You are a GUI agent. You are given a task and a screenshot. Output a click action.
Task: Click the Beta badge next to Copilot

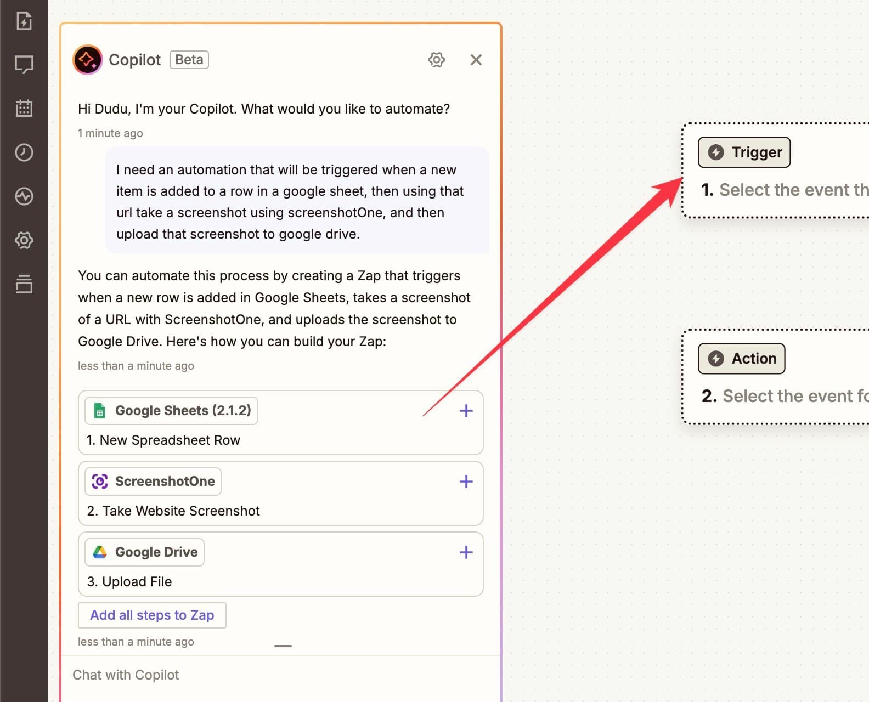coord(189,59)
